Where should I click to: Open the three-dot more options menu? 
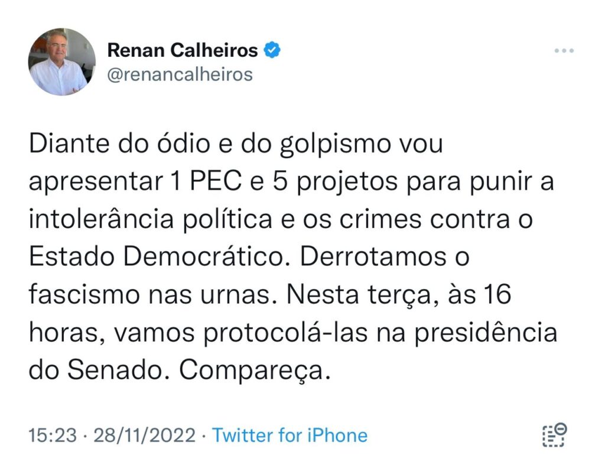coord(564,51)
